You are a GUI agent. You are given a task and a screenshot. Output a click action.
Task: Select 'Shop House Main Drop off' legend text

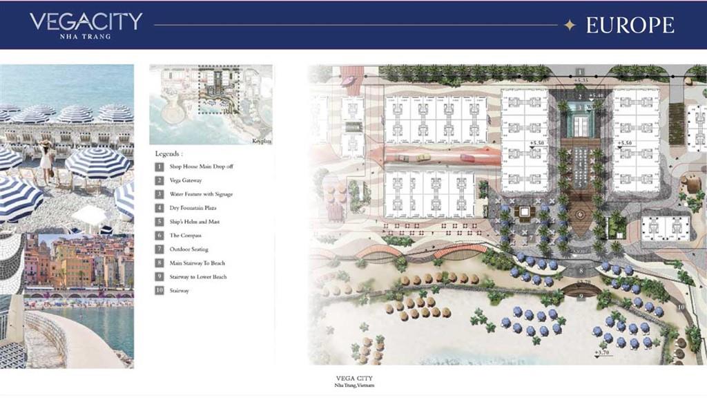201,167
